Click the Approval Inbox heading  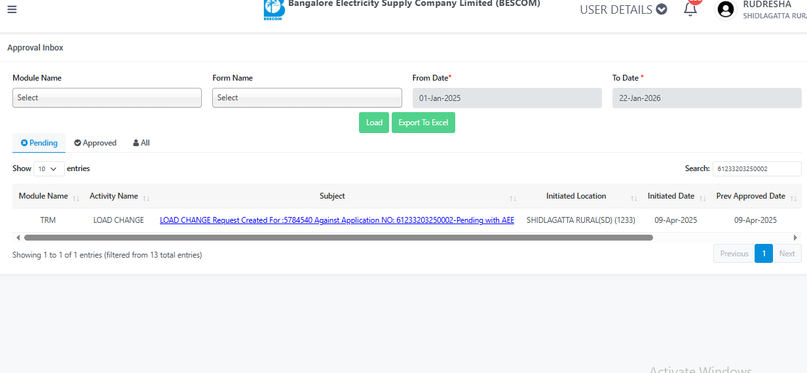(x=35, y=48)
